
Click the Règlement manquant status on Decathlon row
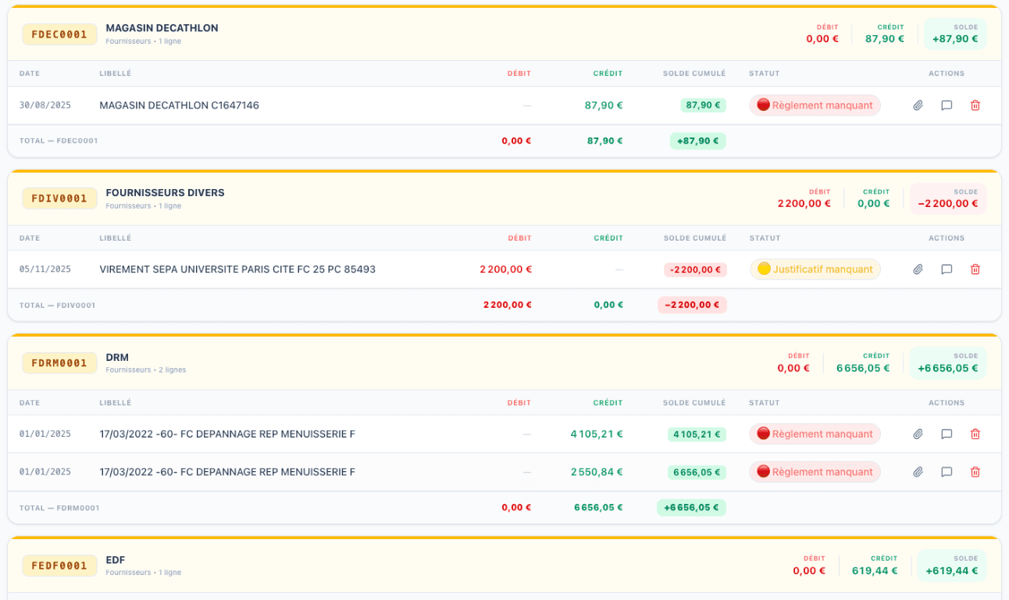pos(815,105)
